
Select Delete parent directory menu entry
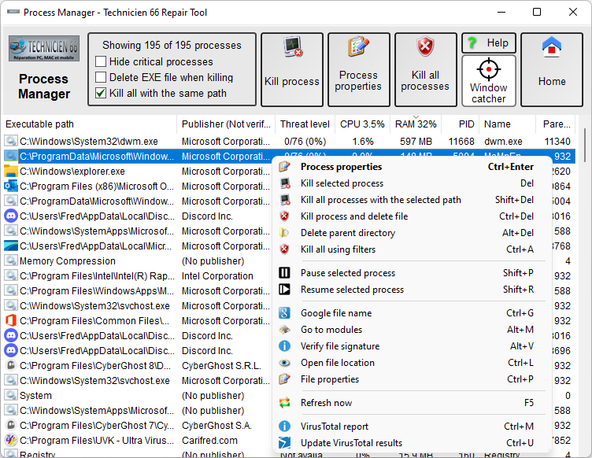tap(412, 233)
